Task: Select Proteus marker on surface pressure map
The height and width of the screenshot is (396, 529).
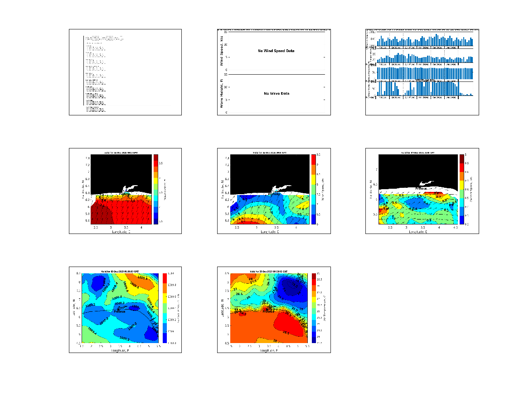Action: point(119,308)
